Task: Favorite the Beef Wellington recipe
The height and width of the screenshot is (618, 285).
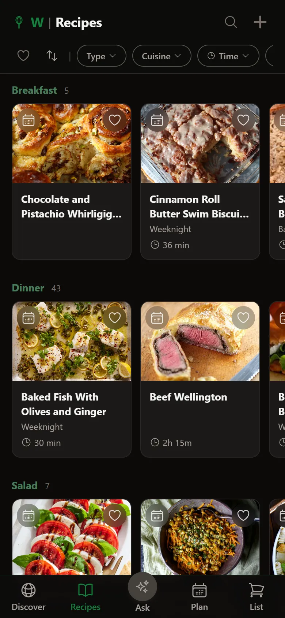Action: [243, 318]
